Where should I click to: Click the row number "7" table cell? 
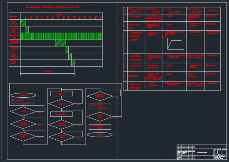click(x=125, y=86)
